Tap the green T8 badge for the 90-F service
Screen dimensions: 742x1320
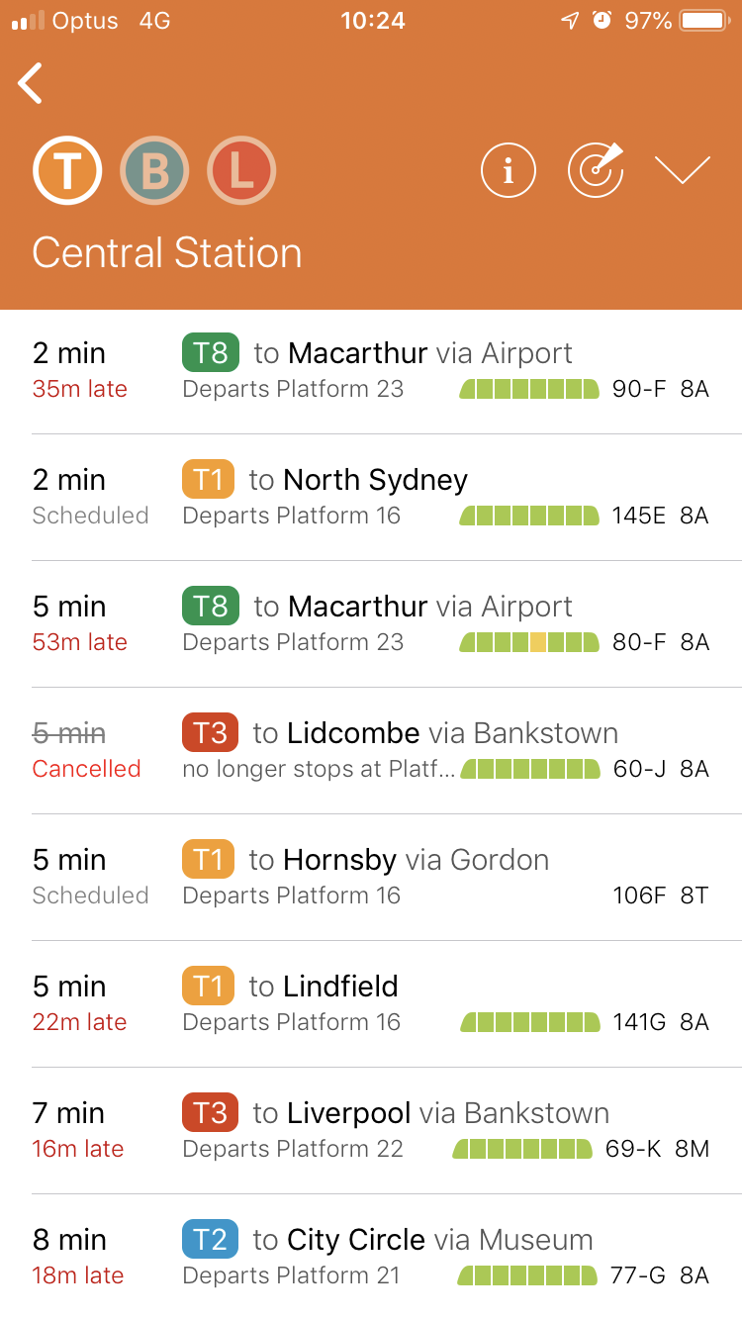[x=211, y=352]
